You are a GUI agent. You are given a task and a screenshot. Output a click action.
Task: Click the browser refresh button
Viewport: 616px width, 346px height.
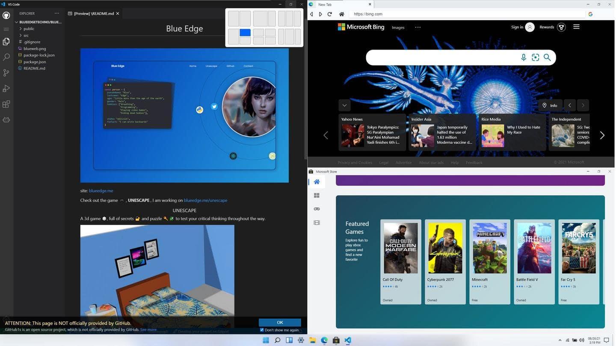pos(330,14)
